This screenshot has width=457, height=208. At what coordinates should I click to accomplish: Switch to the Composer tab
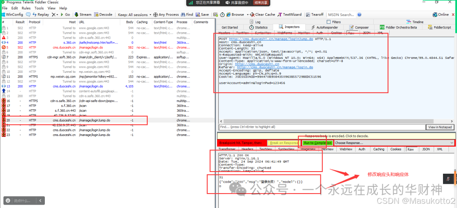[x=359, y=27]
